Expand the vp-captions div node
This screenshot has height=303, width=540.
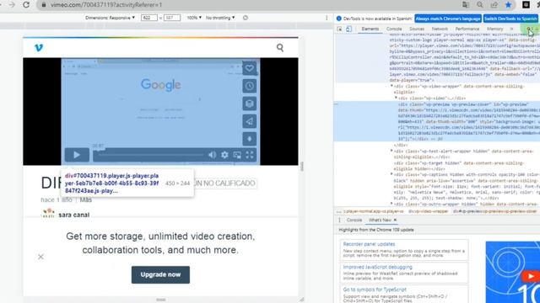coord(391,174)
